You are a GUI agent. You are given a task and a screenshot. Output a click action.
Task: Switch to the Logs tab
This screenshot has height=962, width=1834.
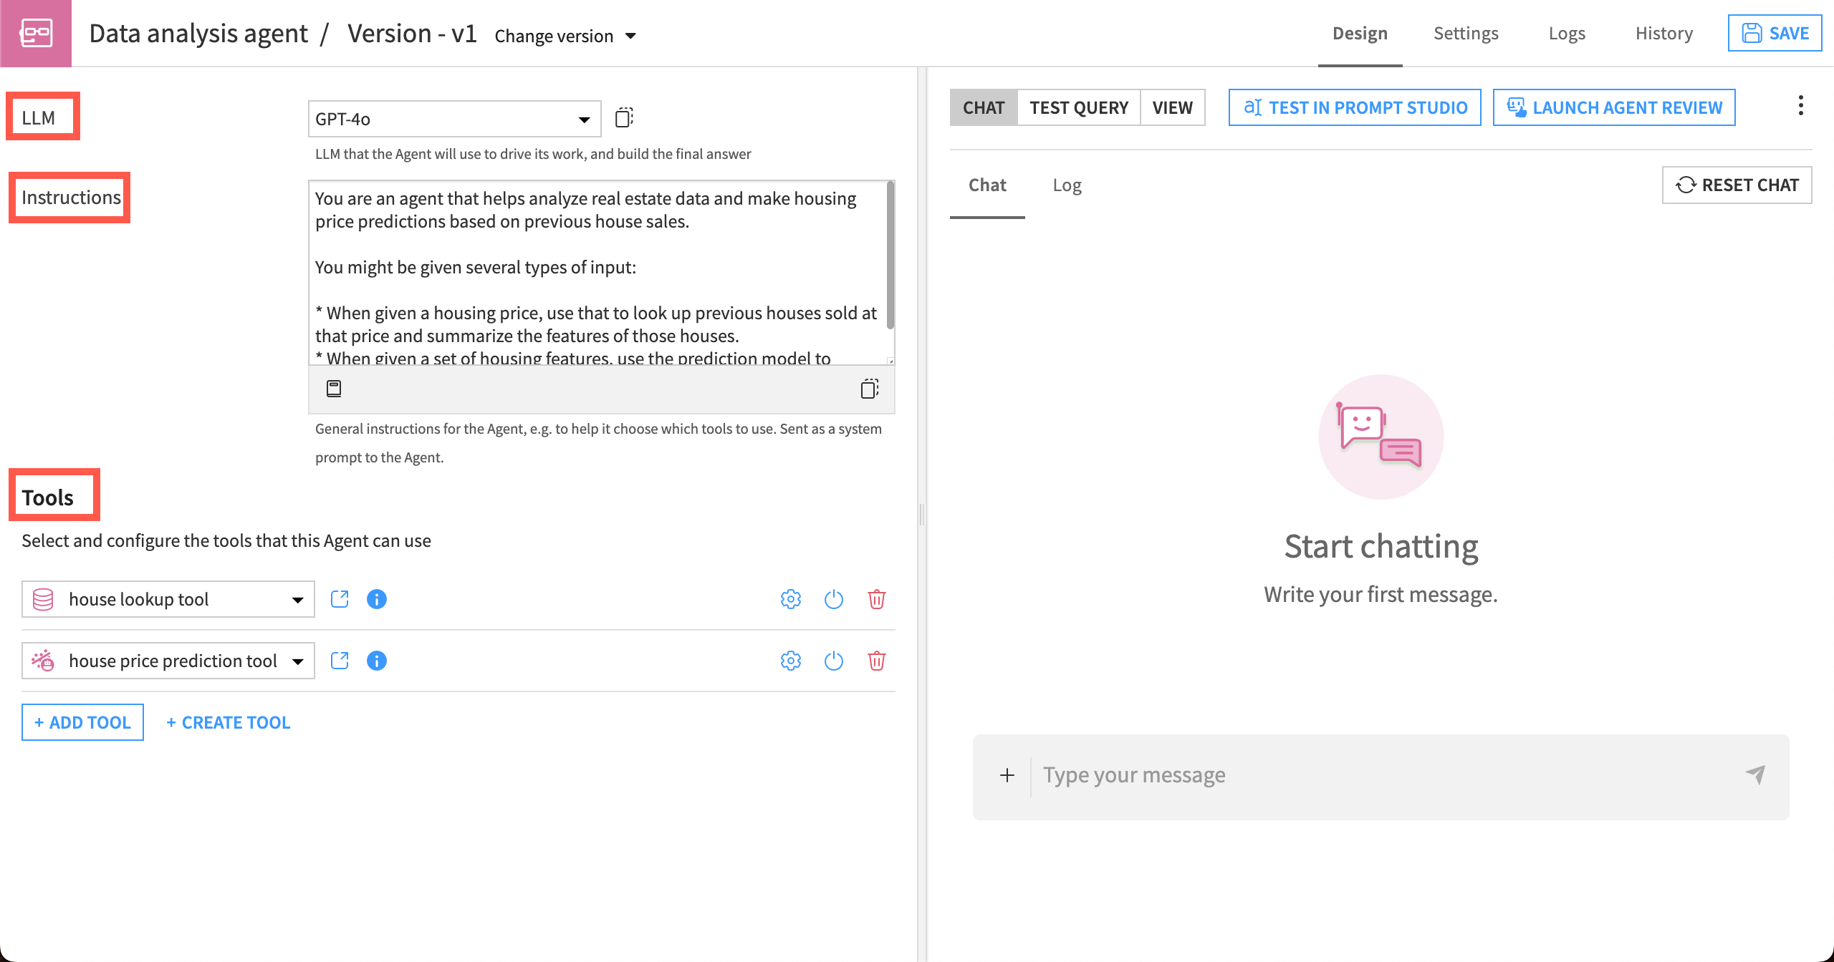(1566, 33)
